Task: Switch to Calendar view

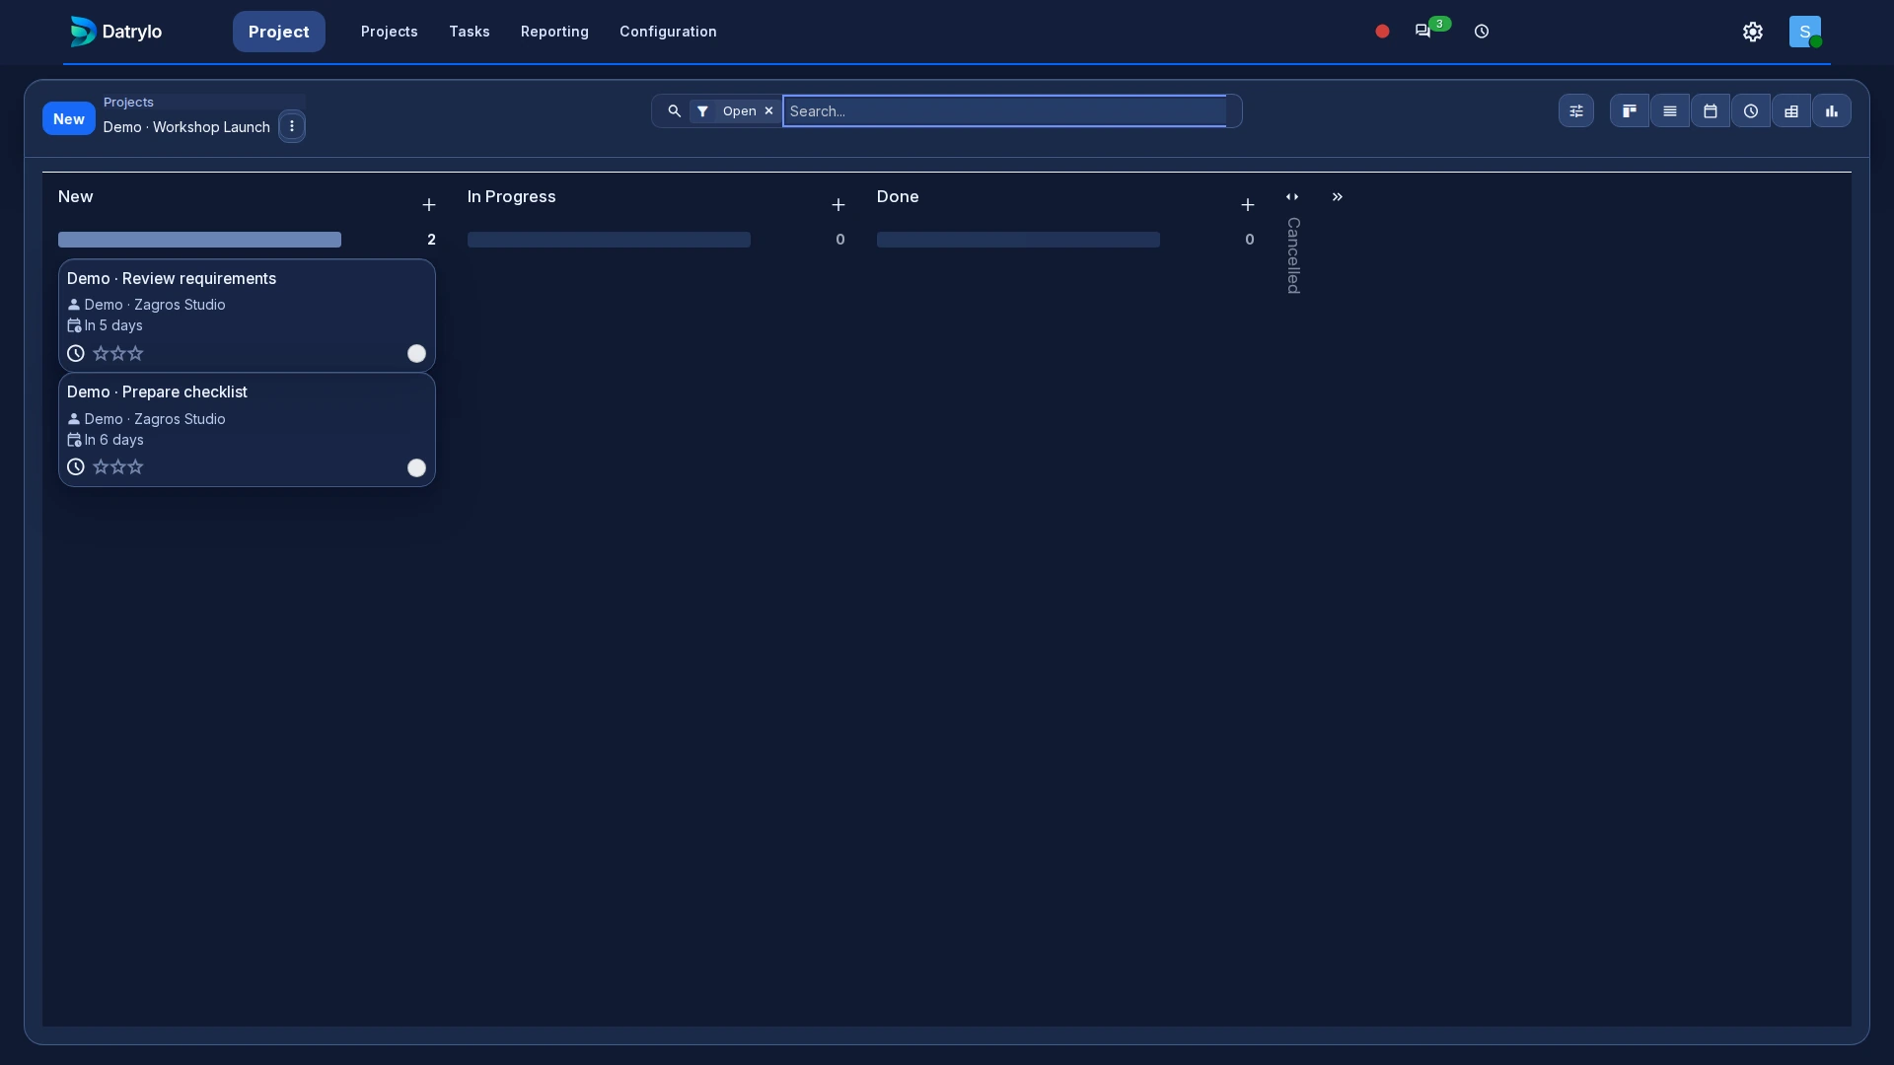Action: [x=1711, y=111]
